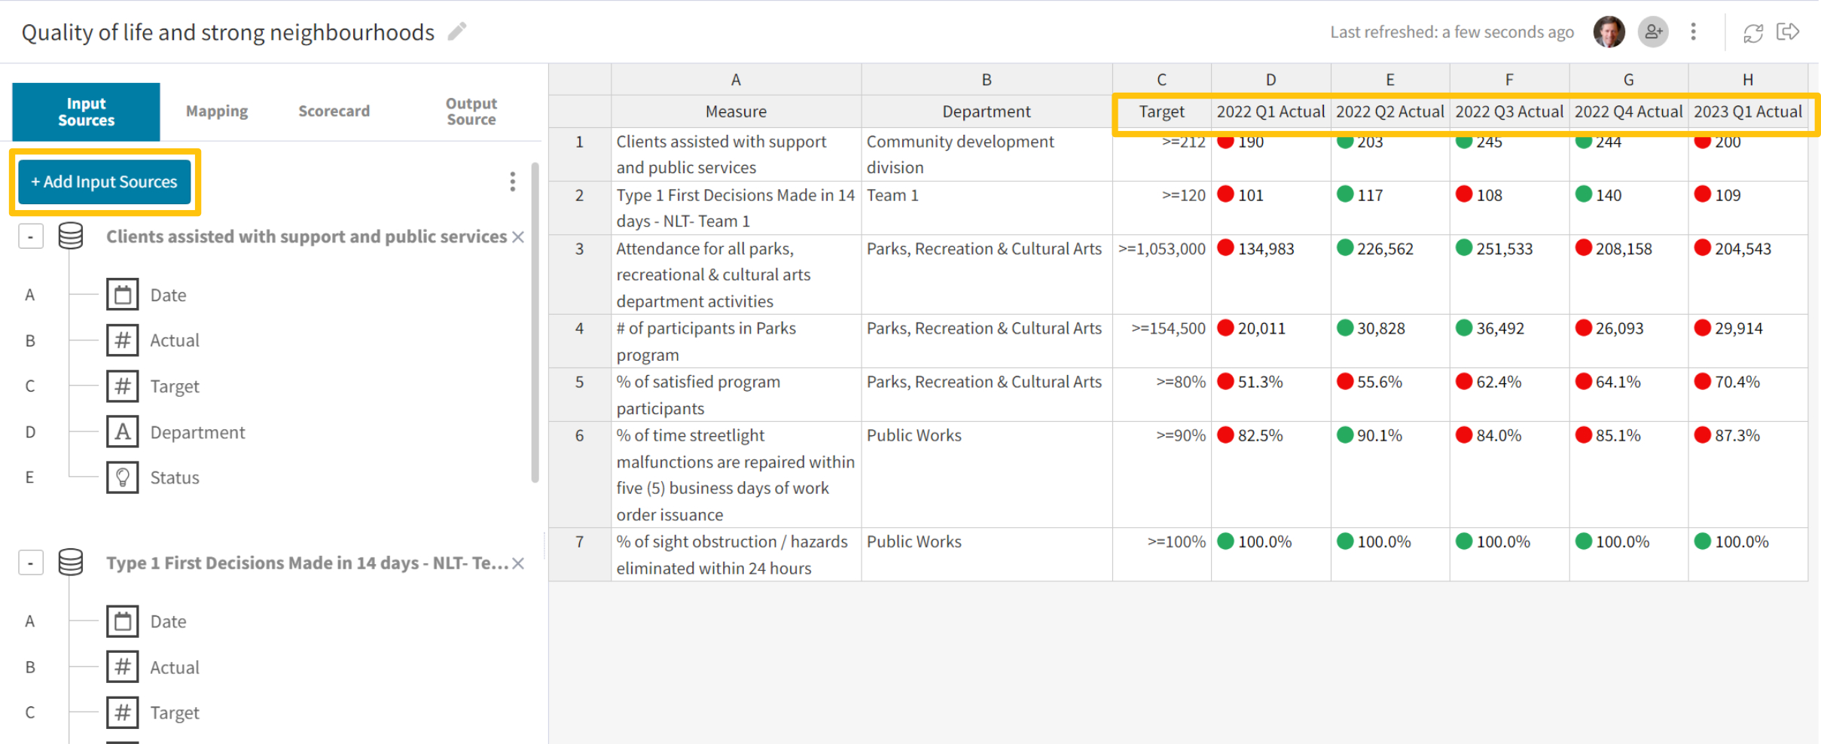Click the lightbulb icon beside the Status field
1821x744 pixels.
(x=123, y=477)
